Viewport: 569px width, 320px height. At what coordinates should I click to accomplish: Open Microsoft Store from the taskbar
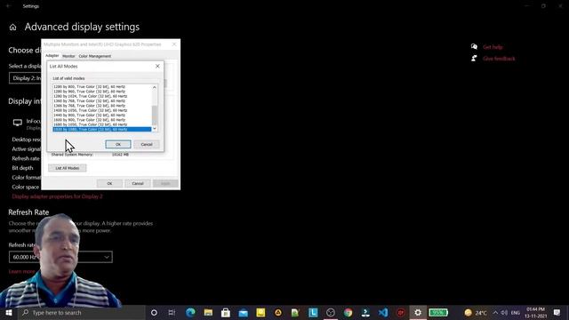coord(225,312)
